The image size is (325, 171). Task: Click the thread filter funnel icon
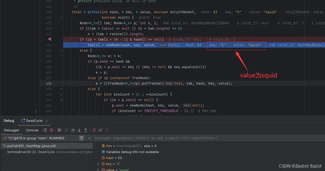pyautogui.click(x=82, y=138)
